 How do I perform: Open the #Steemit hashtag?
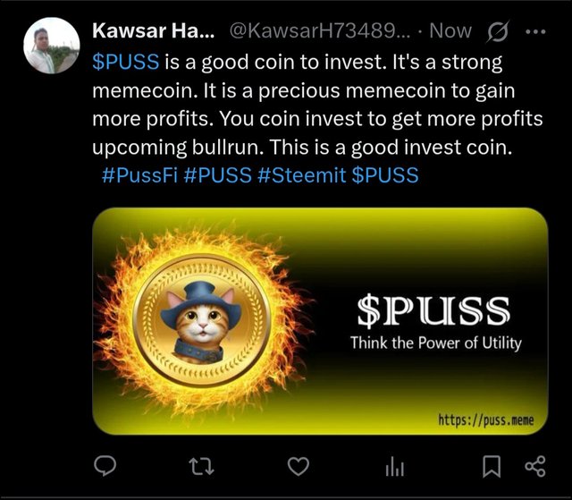(302, 174)
